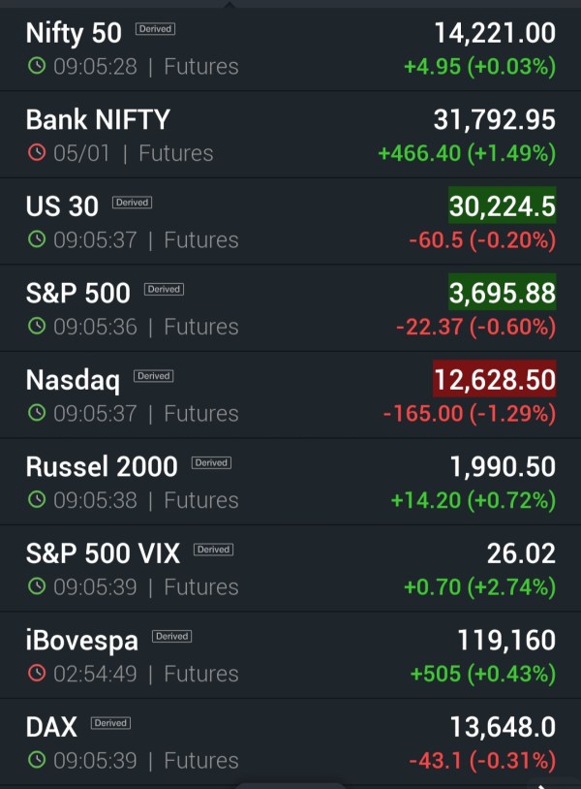Tap the red clock icon under iBovespa
Image resolution: width=581 pixels, height=789 pixels.
point(37,674)
